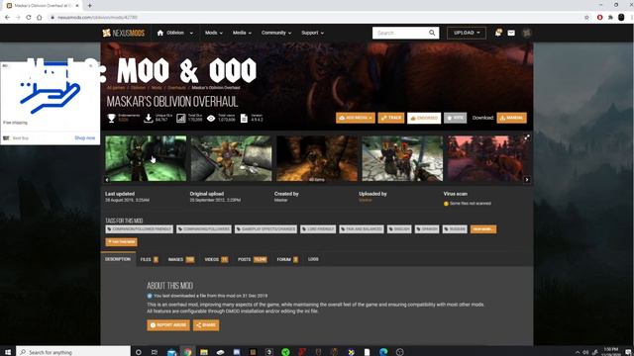Toggle the Endorsed button

[424, 118]
